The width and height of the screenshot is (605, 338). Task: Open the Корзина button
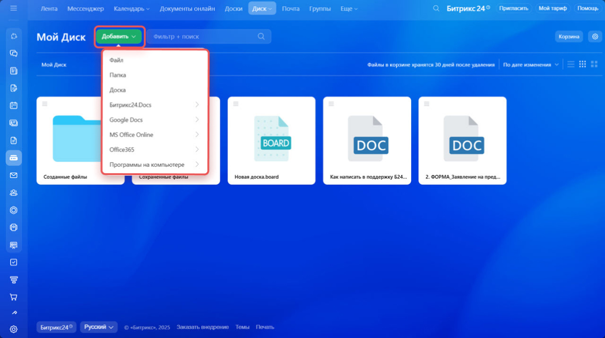pos(569,36)
